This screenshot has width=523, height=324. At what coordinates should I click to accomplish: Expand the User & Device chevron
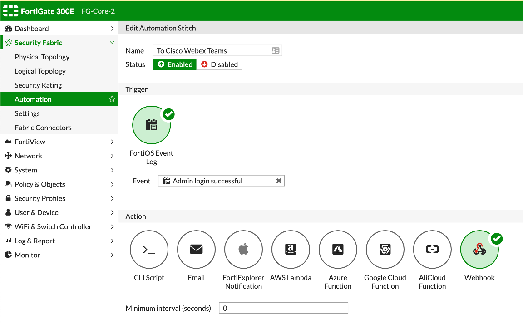pyautogui.click(x=112, y=212)
